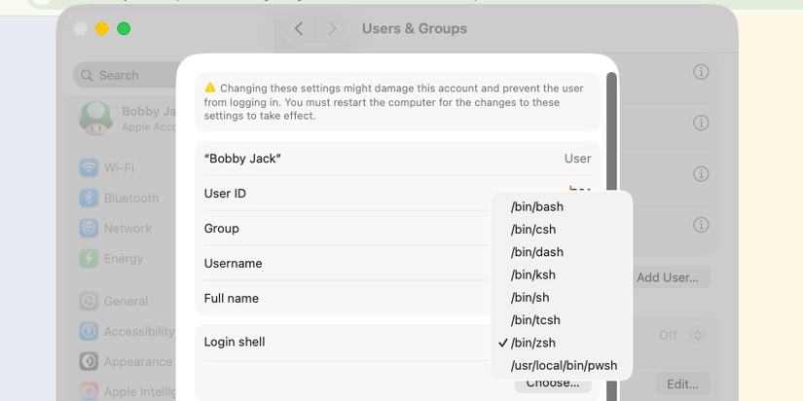Click the Add User… button
The height and width of the screenshot is (401, 803).
point(668,277)
